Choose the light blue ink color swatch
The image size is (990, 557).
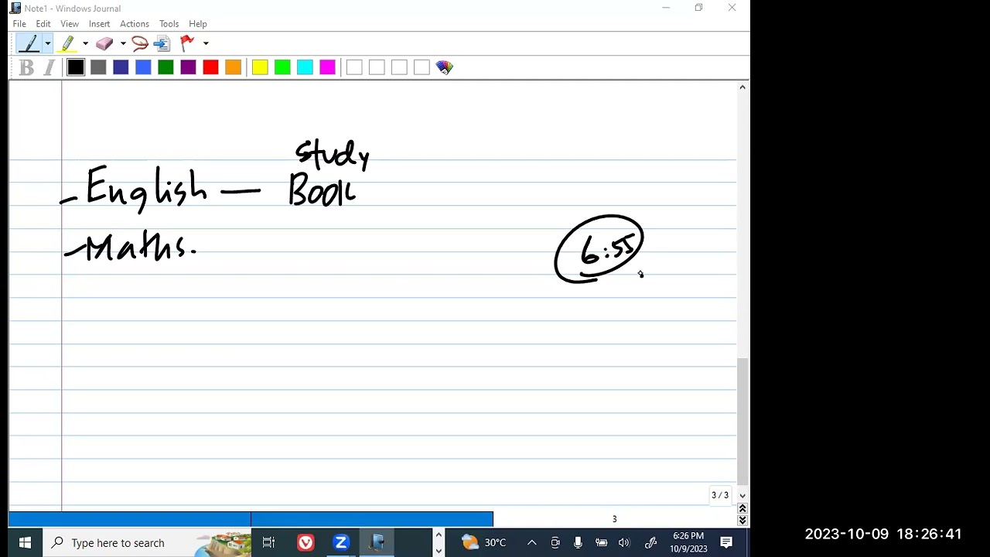143,68
